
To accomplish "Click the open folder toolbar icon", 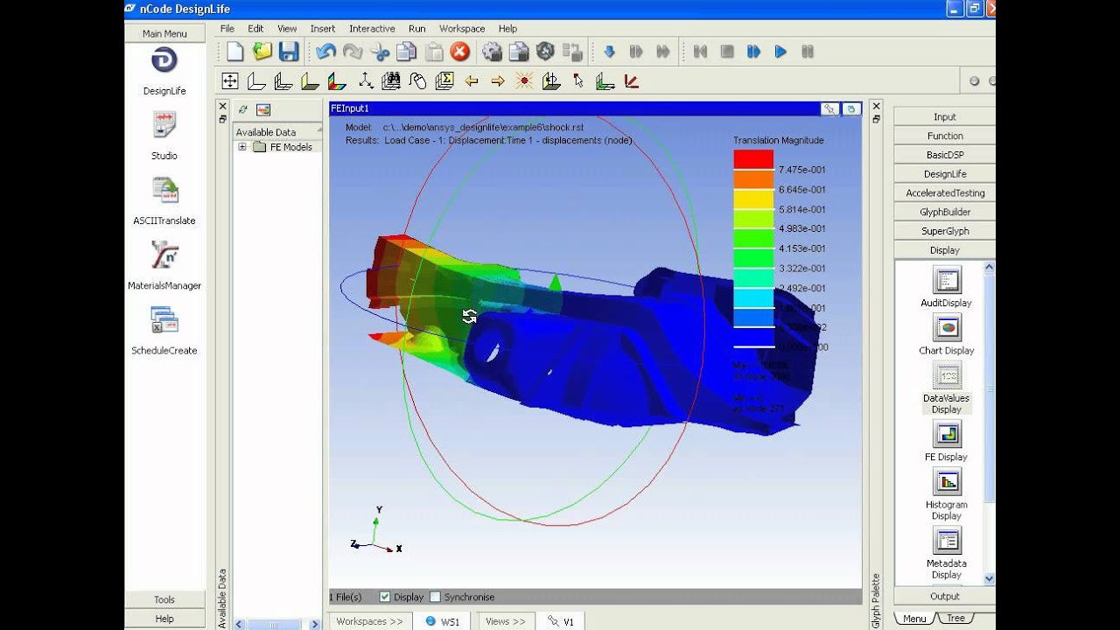I will click(262, 52).
